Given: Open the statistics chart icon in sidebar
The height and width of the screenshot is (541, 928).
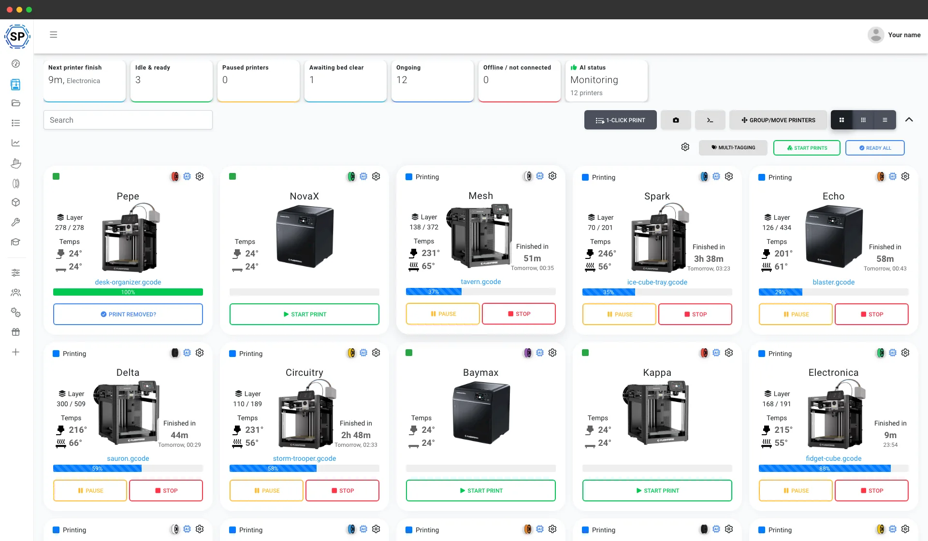Looking at the screenshot, I should 15,143.
